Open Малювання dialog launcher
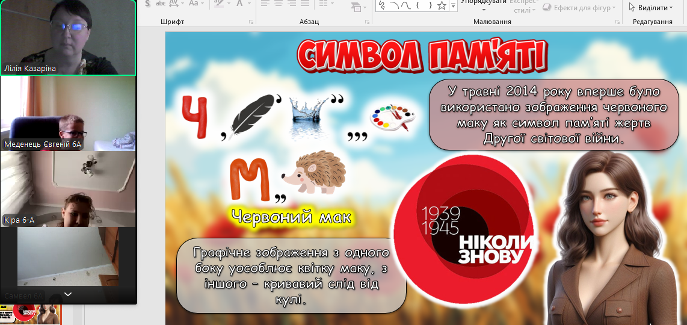This screenshot has width=687, height=325. pos(617,22)
